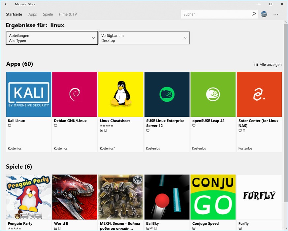The image size is (288, 231).
Task: Maximize the Microsoft Store window
Action: 271,4
